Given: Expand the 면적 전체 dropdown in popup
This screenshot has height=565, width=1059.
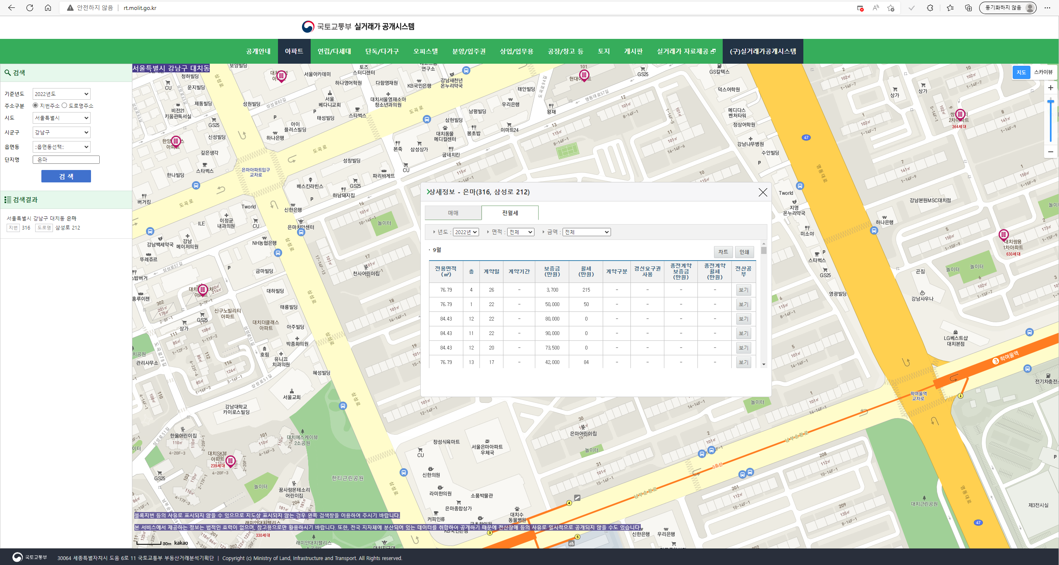Looking at the screenshot, I should [521, 232].
